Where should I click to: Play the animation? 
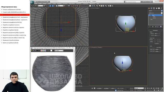[150, 88]
